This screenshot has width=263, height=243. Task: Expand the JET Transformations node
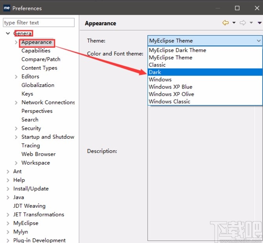(x=8, y=215)
